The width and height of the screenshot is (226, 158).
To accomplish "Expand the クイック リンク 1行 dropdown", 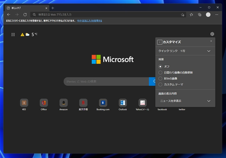I will click(185, 51).
